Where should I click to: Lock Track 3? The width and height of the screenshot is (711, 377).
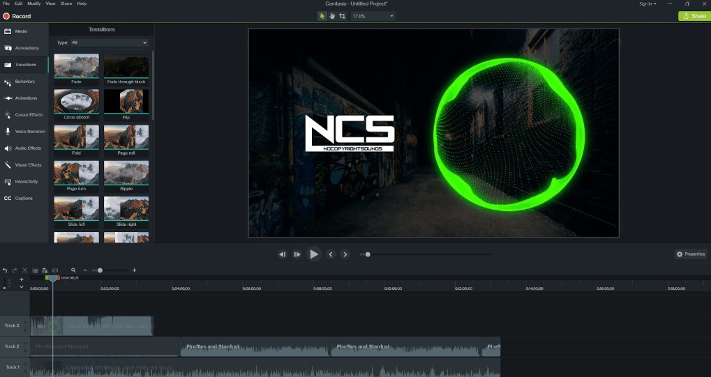click(25, 328)
